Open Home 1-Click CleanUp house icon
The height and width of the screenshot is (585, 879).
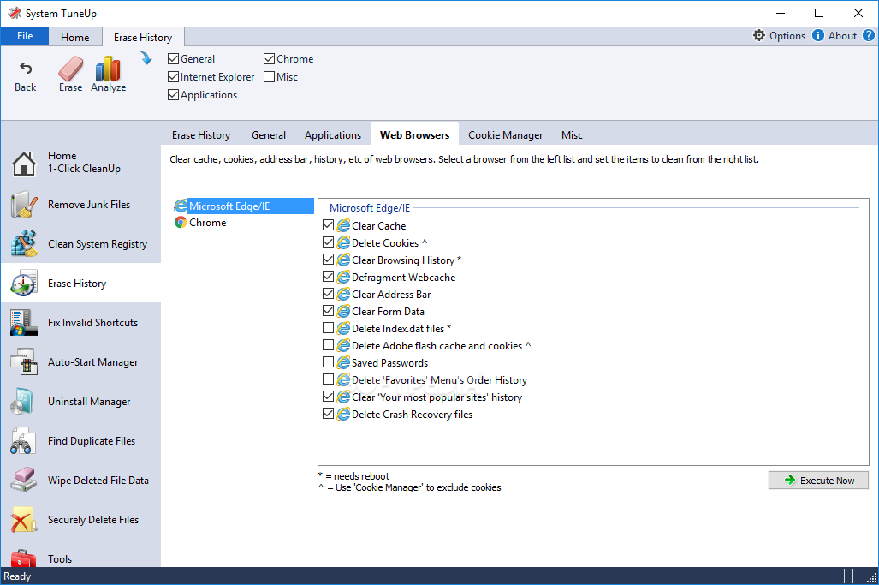(24, 164)
